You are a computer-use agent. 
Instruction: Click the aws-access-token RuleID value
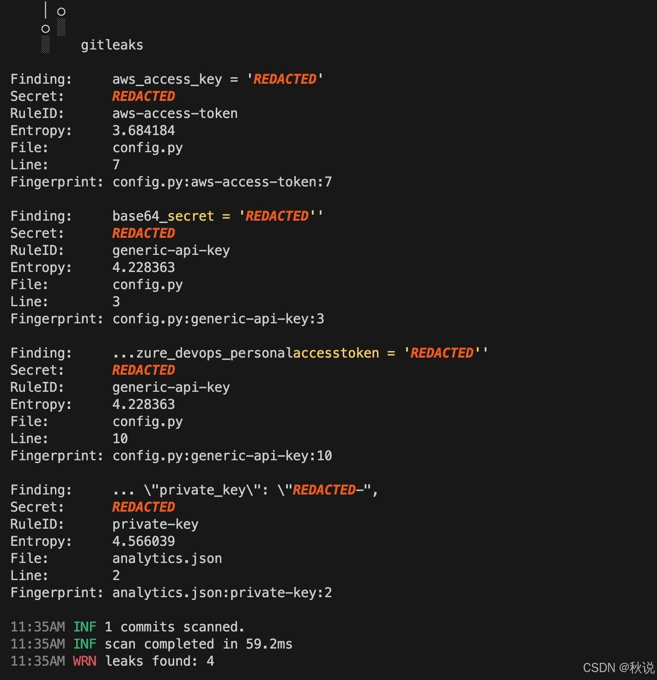(x=175, y=113)
